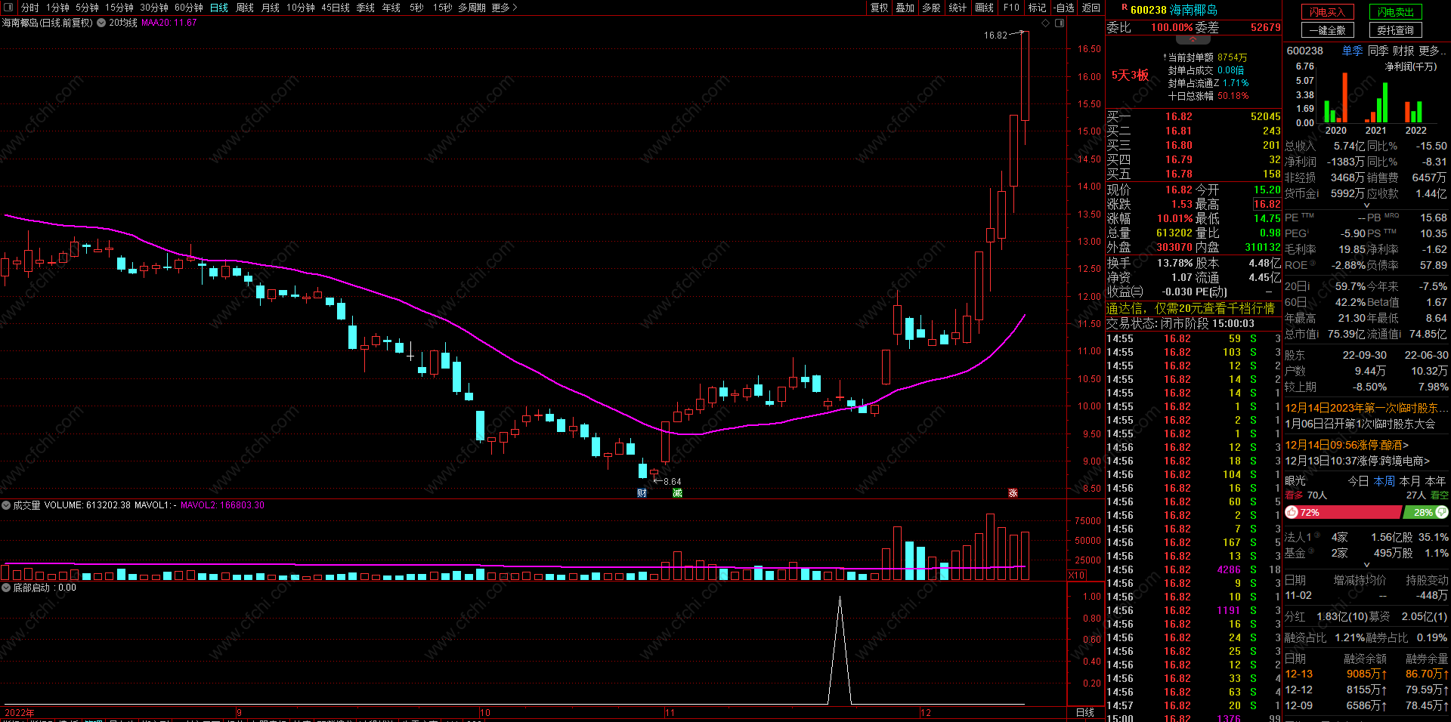This screenshot has height=722, width=1451.
Task: Click the round dropdown icon beside 海南椰岛 title
Action: (x=101, y=23)
